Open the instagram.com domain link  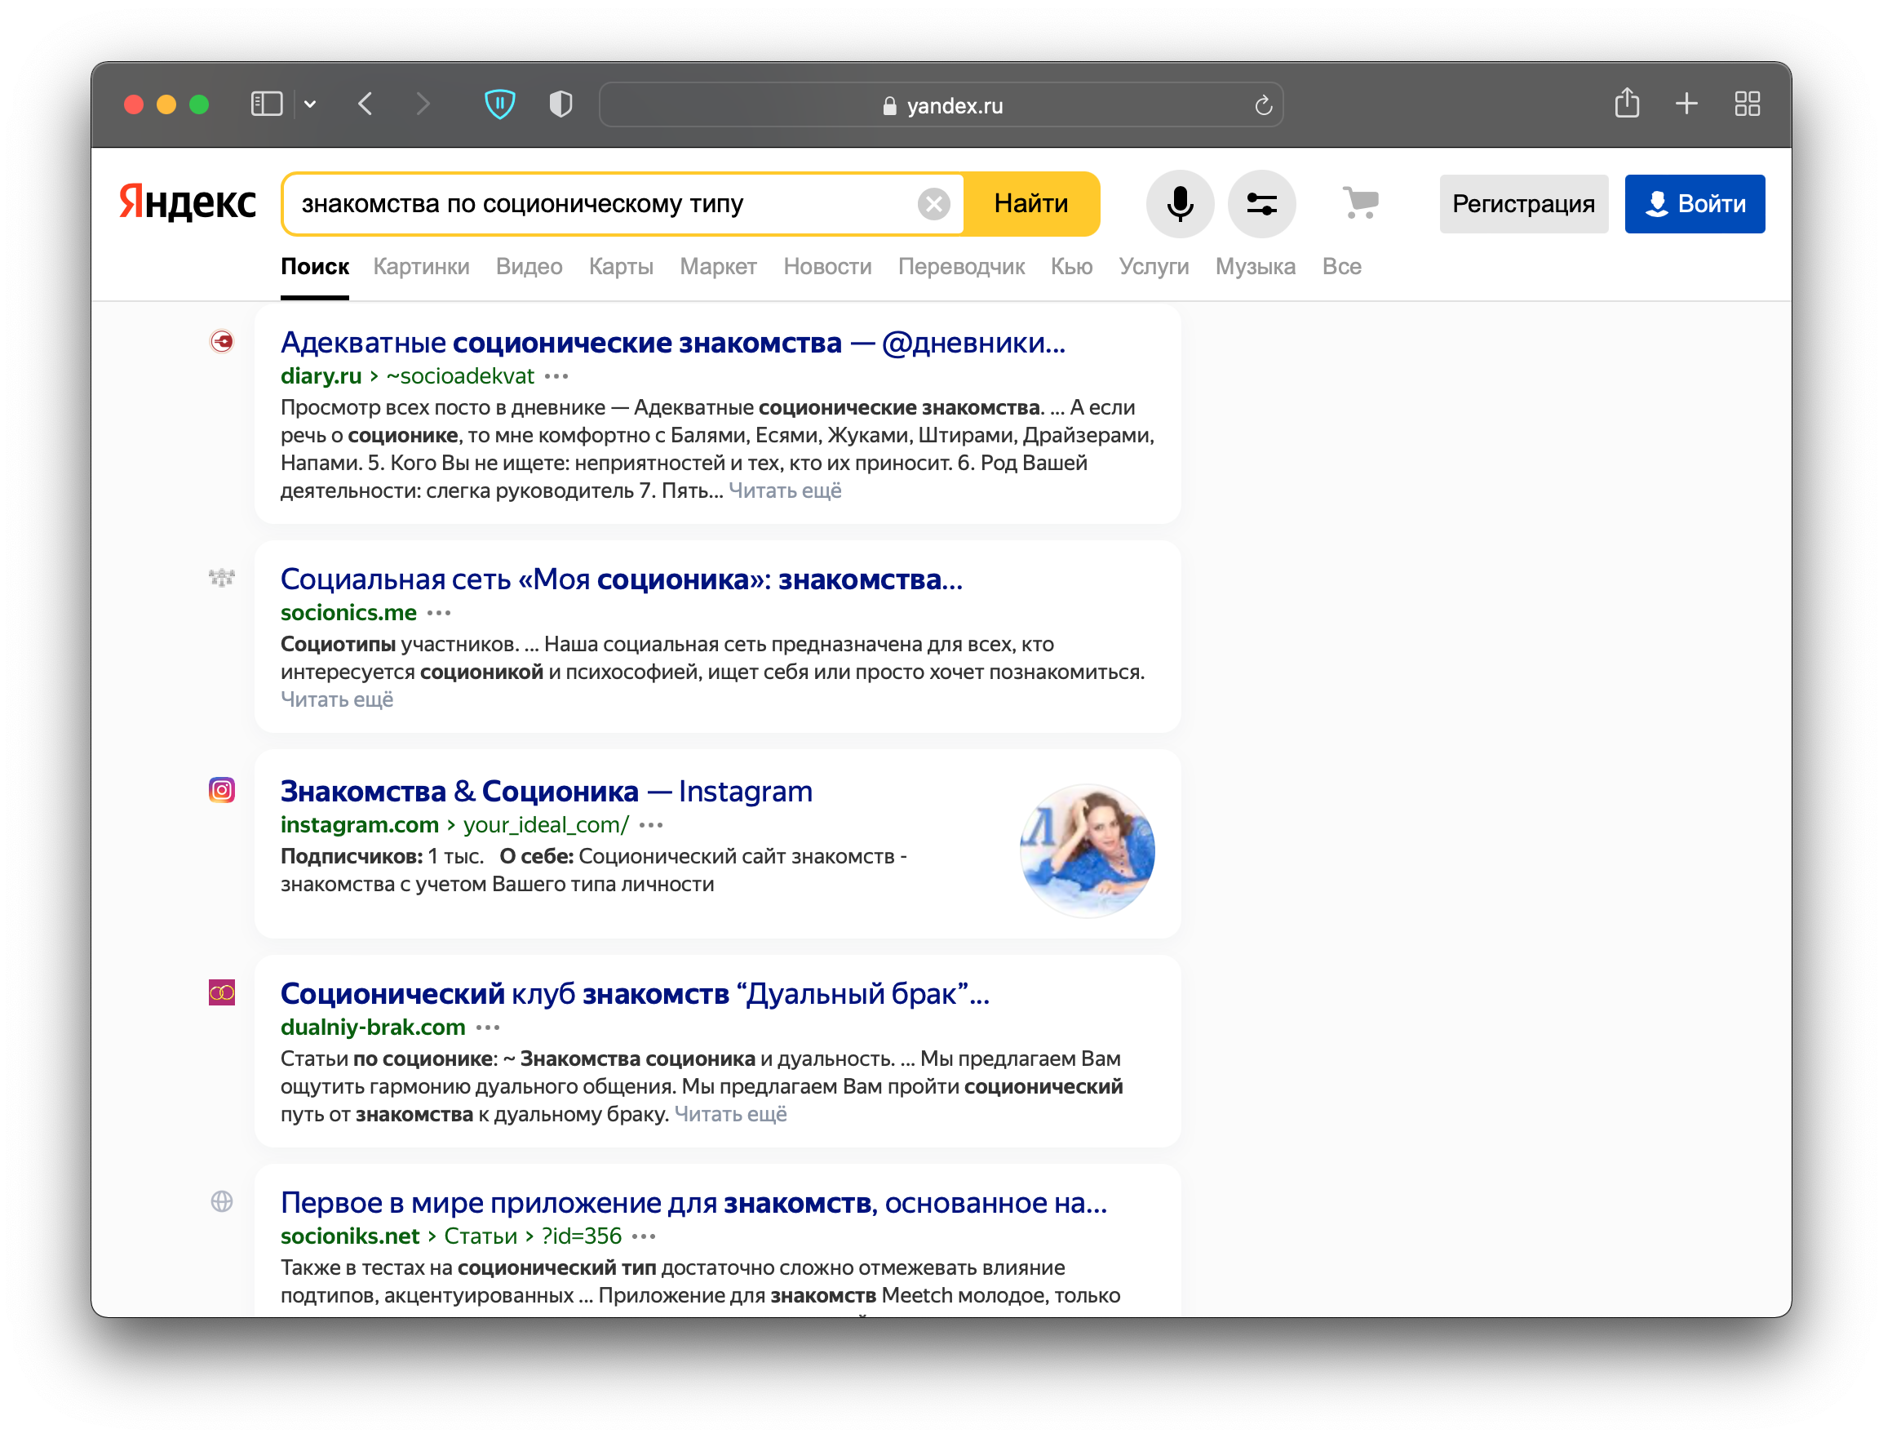359,824
